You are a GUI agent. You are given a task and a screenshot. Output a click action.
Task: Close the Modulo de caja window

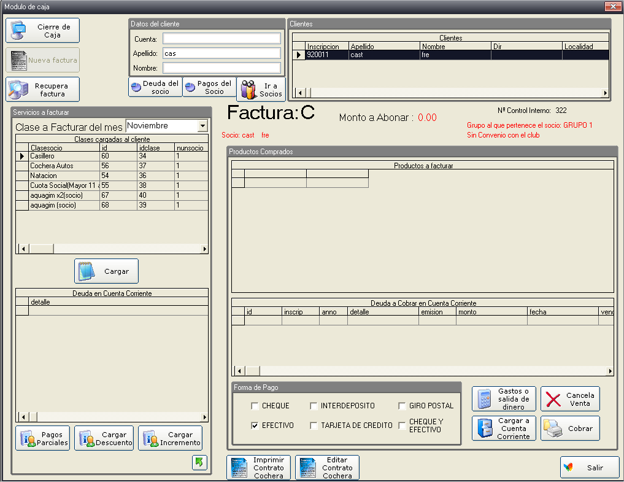(x=613, y=6)
